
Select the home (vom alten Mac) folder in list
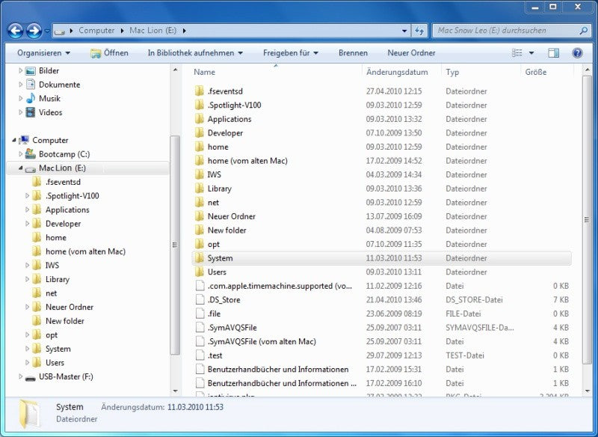point(247,161)
